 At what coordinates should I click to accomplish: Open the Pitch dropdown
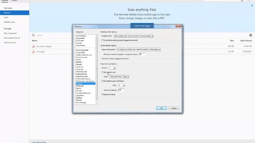coord(122,85)
